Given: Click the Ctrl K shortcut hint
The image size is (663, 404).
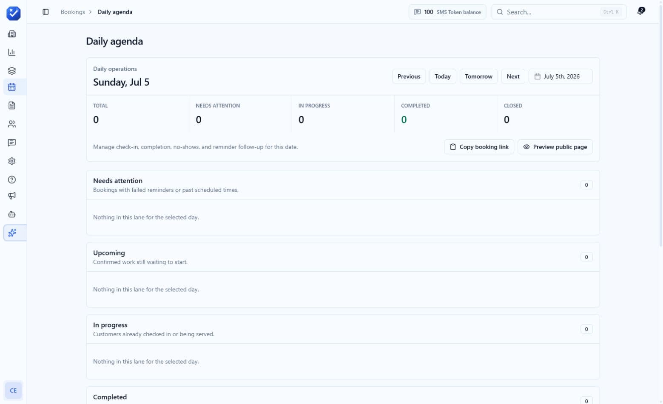Looking at the screenshot, I should [611, 12].
